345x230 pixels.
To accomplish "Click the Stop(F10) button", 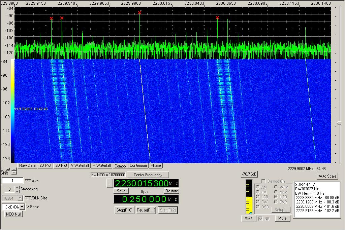I will coord(125,210).
